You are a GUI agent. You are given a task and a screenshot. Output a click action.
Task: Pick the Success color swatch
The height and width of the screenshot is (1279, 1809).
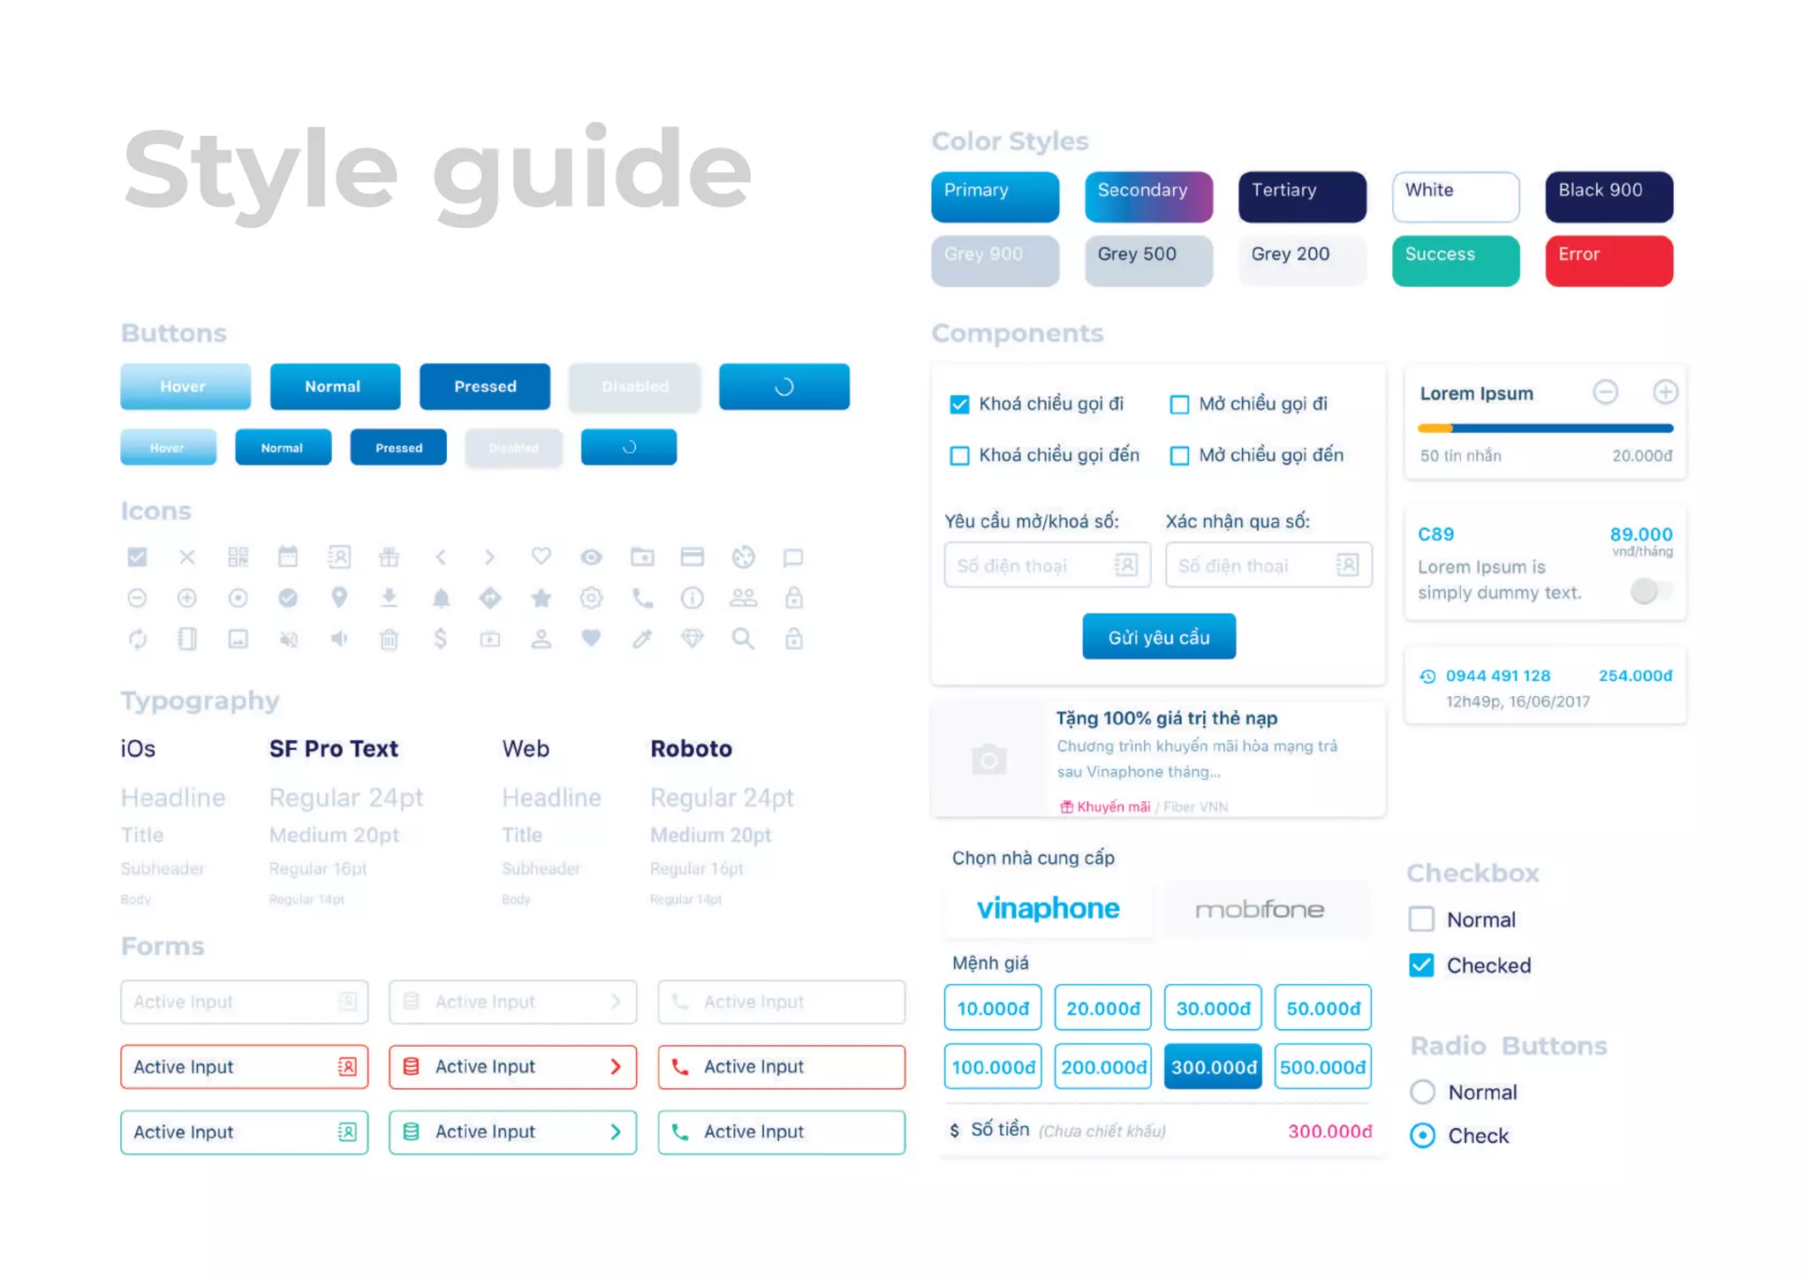1456,261
